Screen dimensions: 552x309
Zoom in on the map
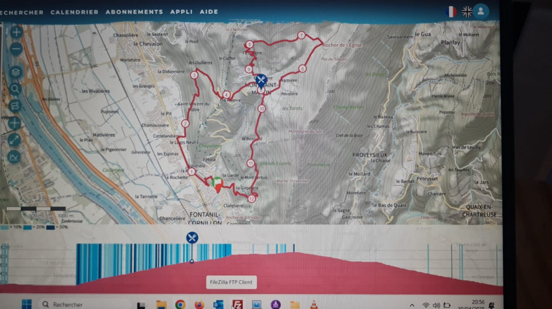point(16,32)
